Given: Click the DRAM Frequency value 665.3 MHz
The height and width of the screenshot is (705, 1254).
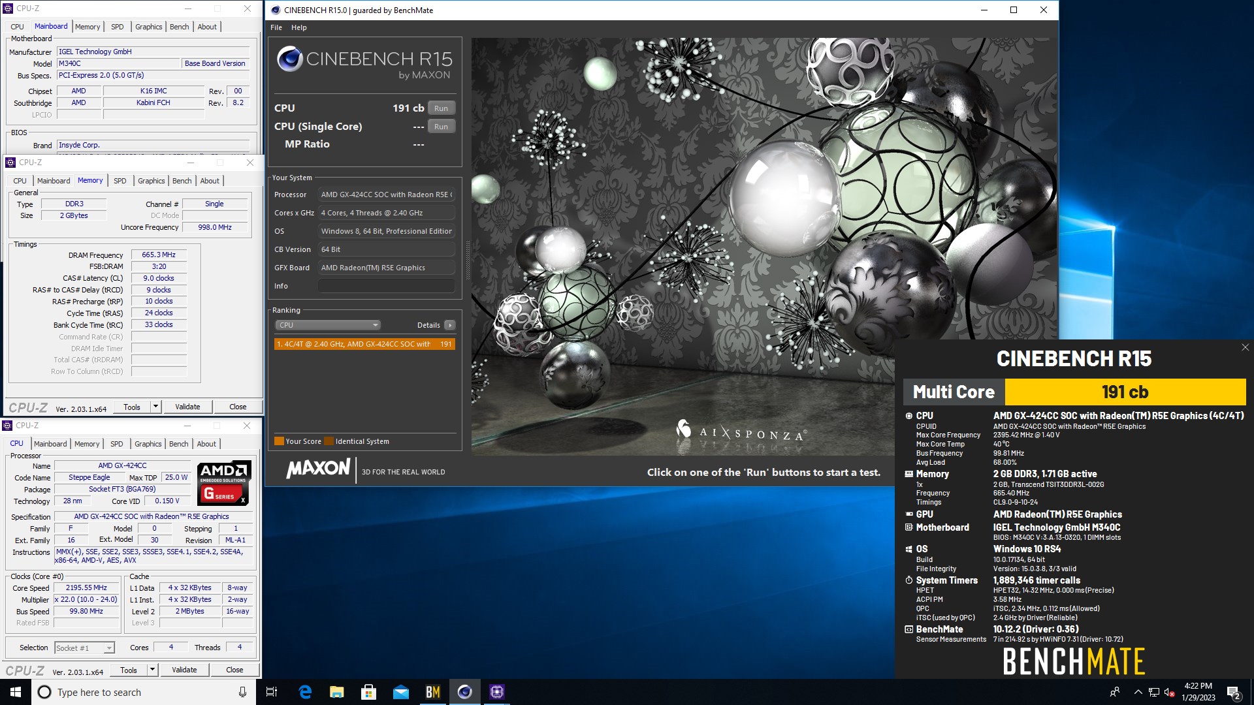Looking at the screenshot, I should 159,255.
